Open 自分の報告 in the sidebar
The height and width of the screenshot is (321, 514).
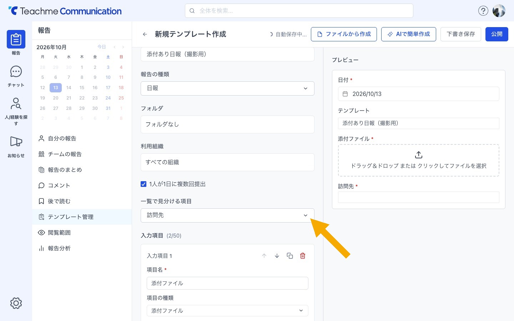(x=82, y=138)
